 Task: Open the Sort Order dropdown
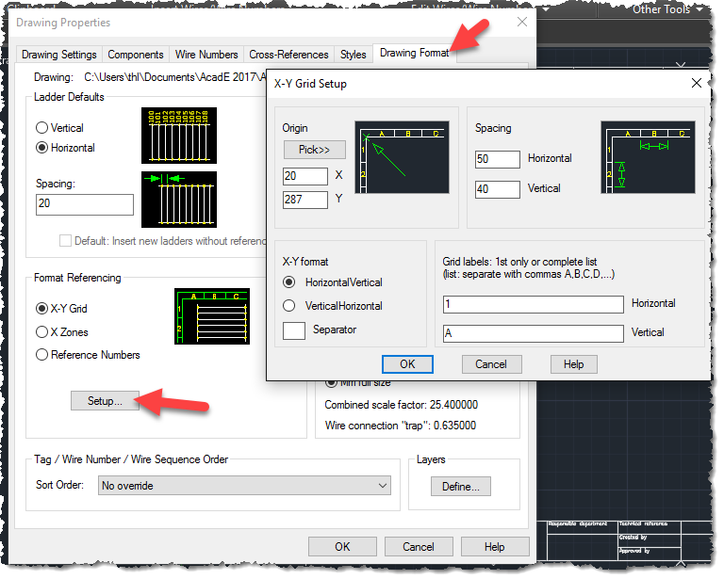pos(244,486)
